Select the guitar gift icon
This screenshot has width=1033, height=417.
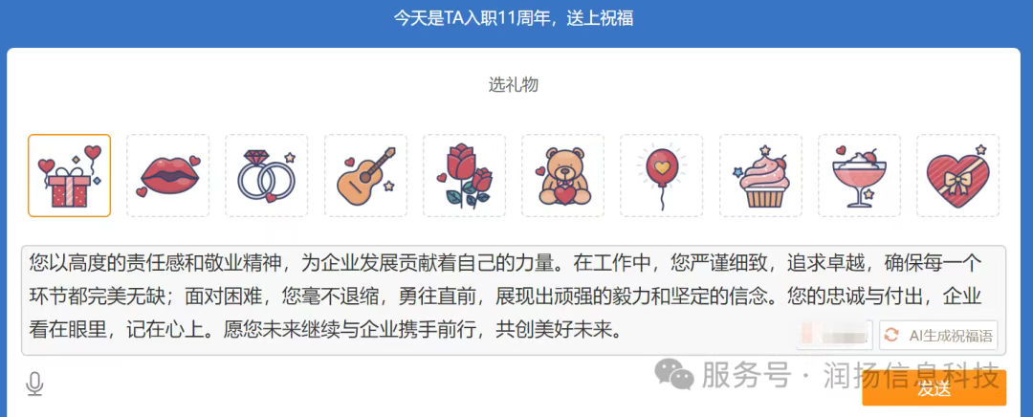point(365,176)
